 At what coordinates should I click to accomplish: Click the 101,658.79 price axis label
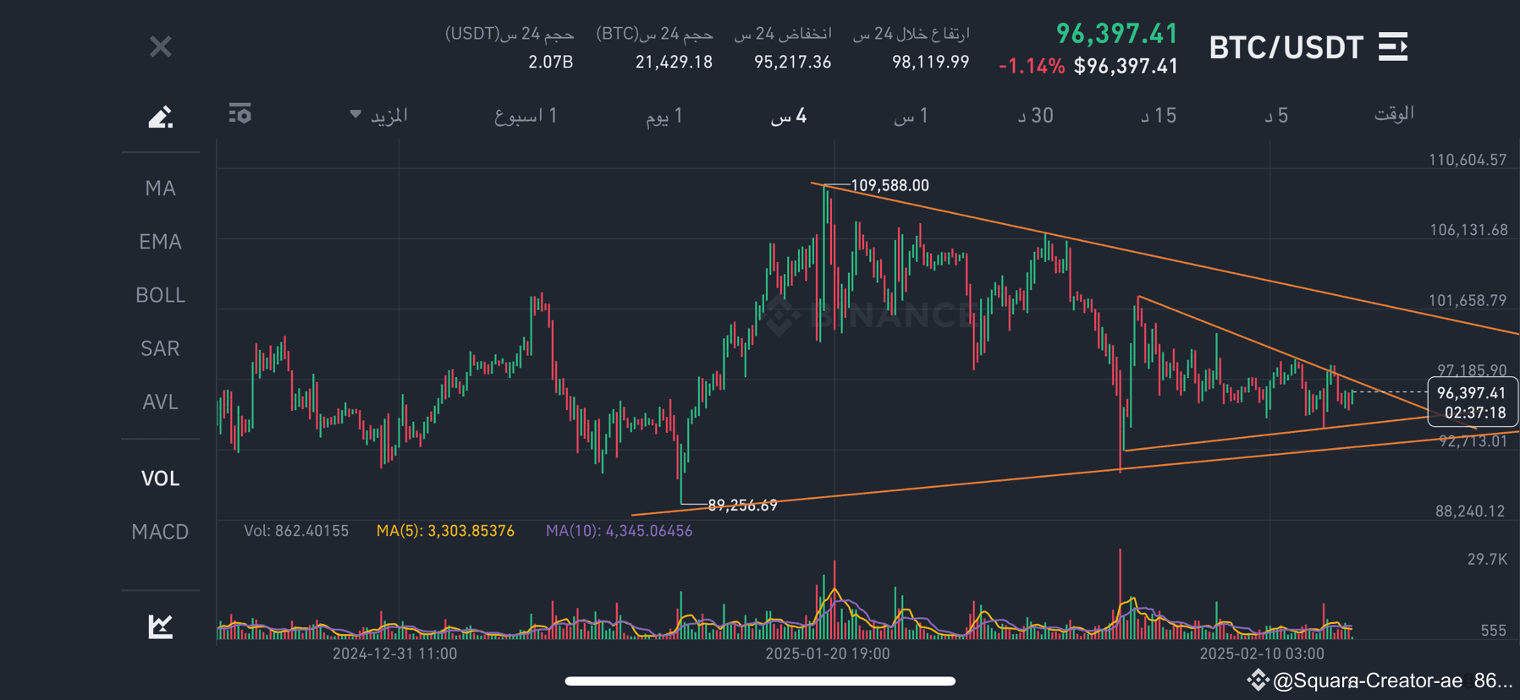(1468, 300)
